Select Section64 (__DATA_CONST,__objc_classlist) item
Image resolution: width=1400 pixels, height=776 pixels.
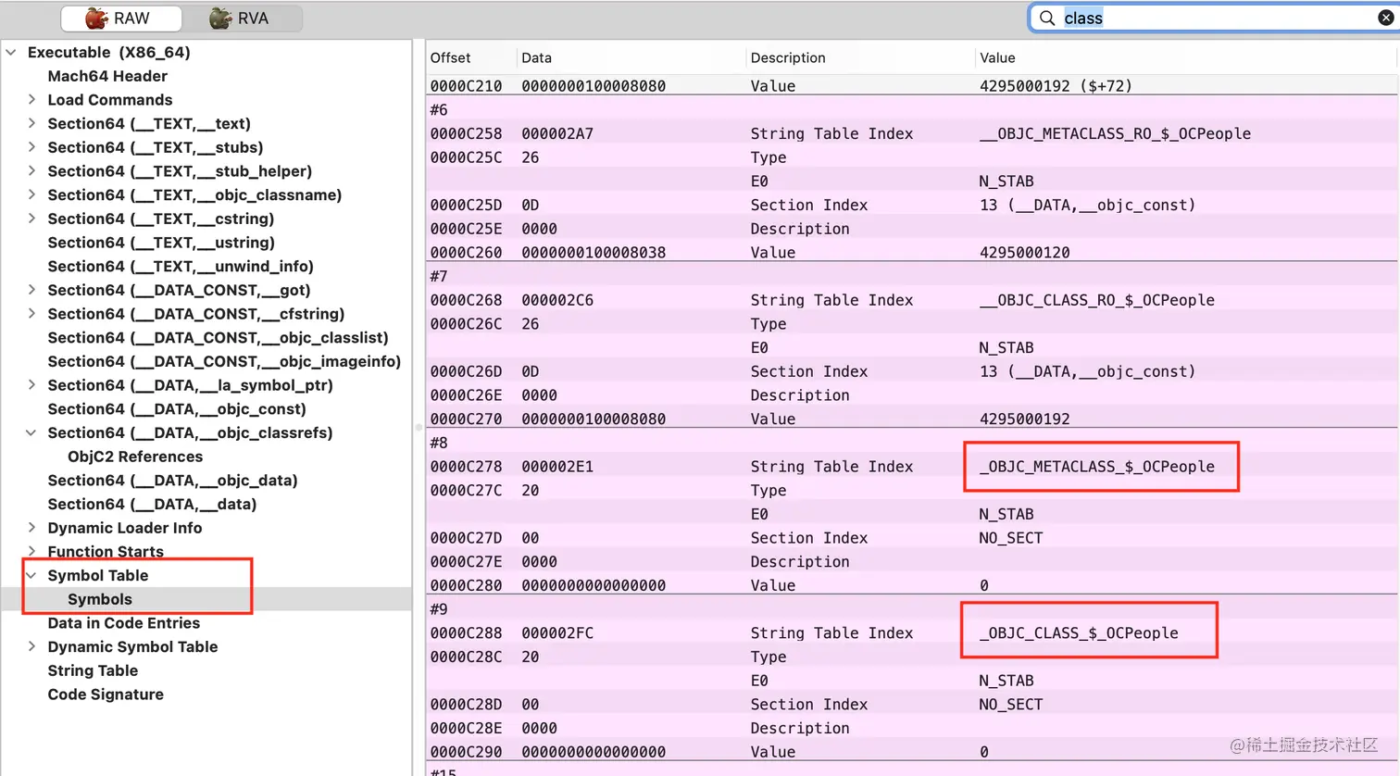point(218,338)
